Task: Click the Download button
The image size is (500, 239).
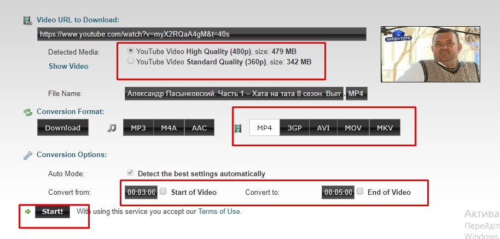Action: [62, 128]
